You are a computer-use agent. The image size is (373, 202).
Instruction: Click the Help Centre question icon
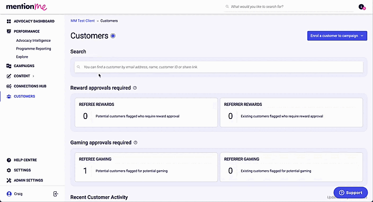click(x=9, y=160)
